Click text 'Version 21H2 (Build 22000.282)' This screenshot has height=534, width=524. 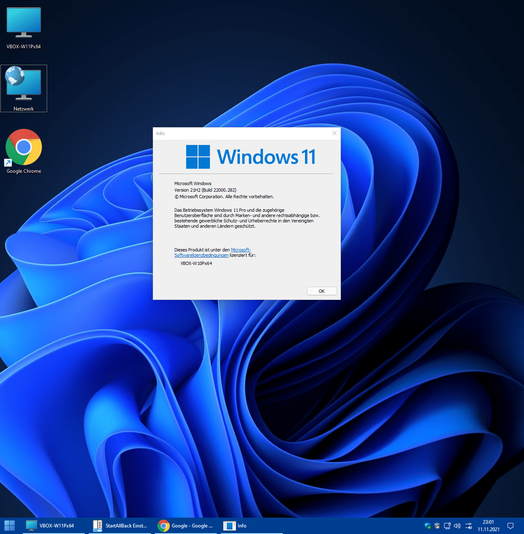point(205,190)
